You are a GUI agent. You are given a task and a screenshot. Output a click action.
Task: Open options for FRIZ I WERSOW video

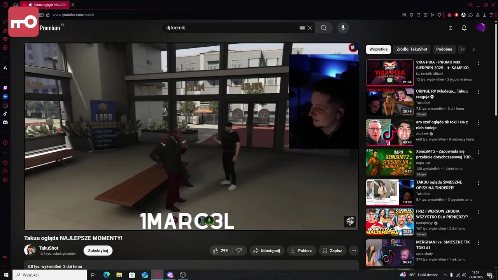[x=478, y=212]
